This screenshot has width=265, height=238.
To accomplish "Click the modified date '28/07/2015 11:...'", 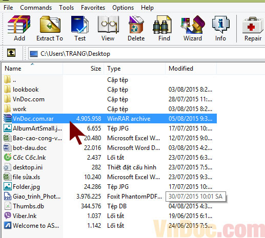I will coord(190,99).
